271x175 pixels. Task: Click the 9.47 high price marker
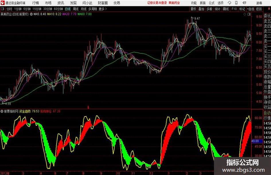pos(197,18)
